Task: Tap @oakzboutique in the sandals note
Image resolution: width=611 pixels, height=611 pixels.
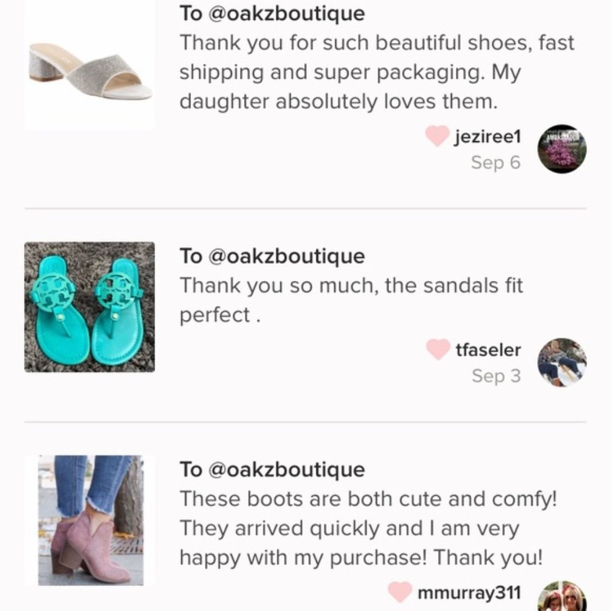Action: click(287, 256)
